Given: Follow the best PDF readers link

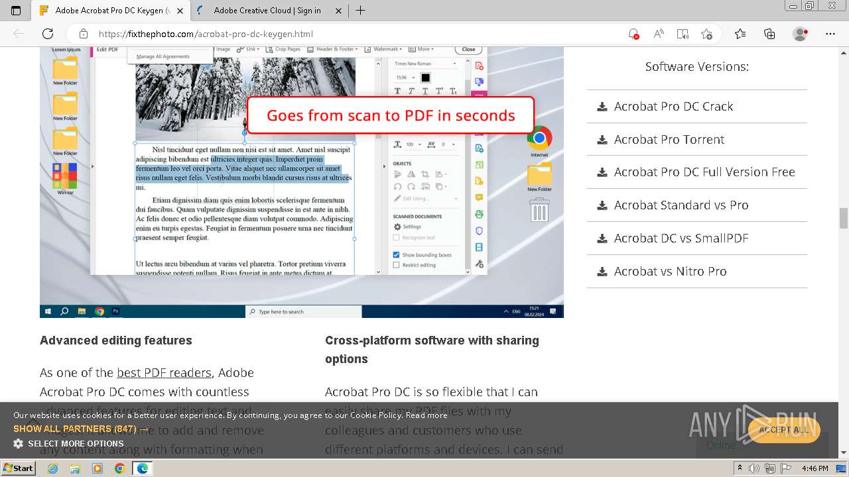Looking at the screenshot, I should (x=164, y=372).
